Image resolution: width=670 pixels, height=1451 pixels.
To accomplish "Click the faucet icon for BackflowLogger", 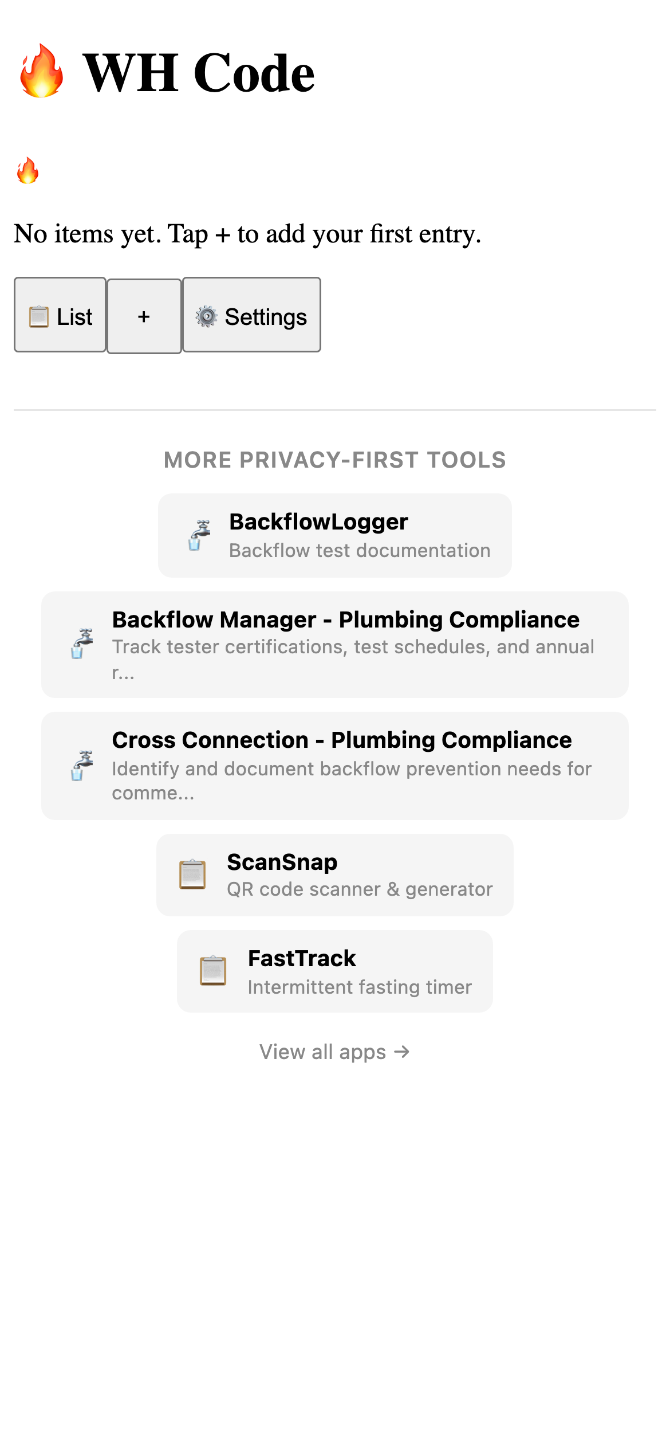I will (196, 534).
